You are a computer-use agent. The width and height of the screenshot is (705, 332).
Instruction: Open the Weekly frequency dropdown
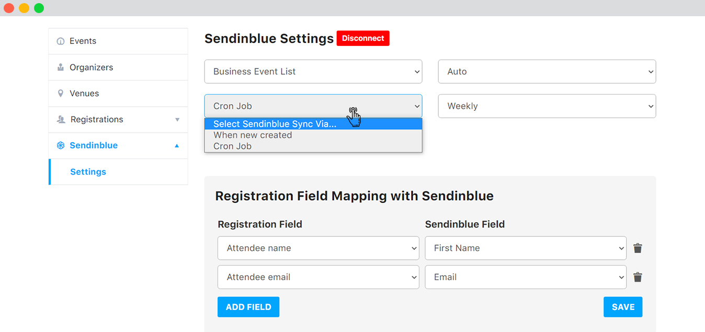click(547, 106)
